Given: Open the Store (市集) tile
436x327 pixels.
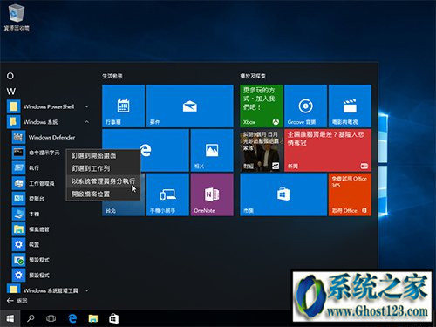Looking at the screenshot, I should tap(283, 194).
